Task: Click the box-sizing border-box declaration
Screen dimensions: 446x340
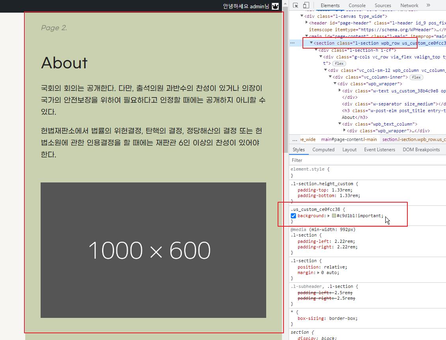Action: pyautogui.click(x=327, y=318)
